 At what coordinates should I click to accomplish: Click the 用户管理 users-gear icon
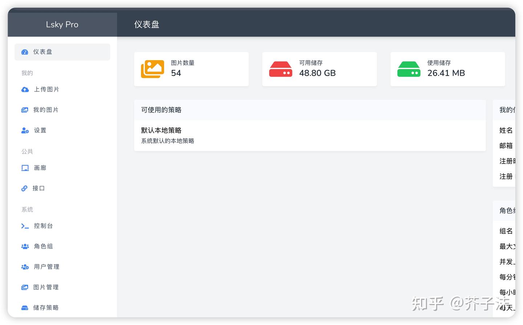[x=25, y=267]
